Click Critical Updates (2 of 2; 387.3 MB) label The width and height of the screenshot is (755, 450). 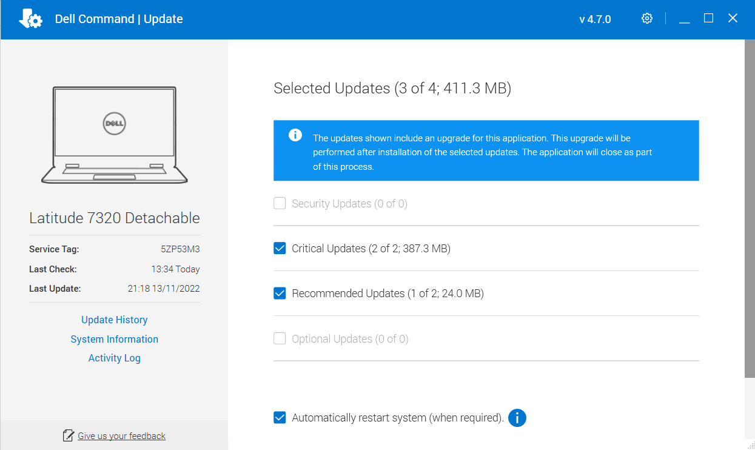tap(371, 249)
